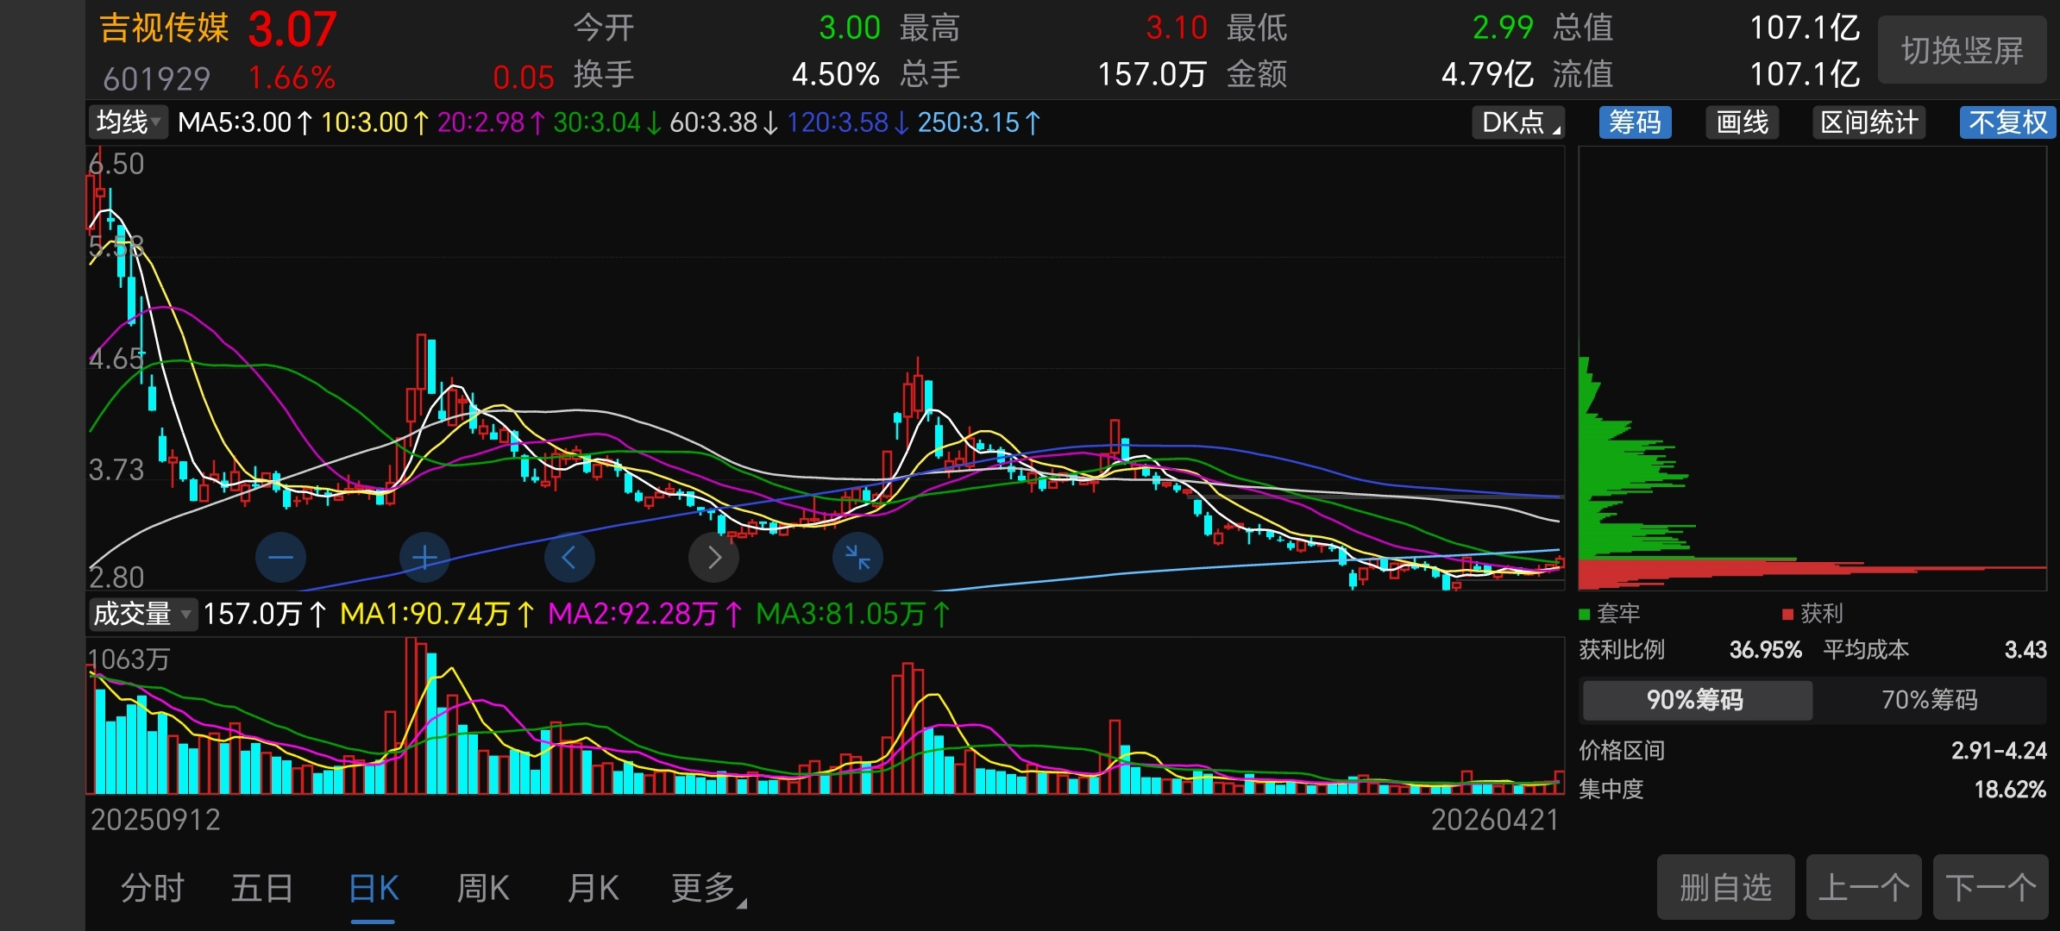Click the 删自选 button
The width and height of the screenshot is (2060, 931).
point(1725,887)
